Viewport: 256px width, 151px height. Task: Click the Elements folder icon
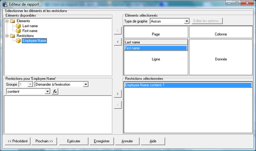12,21
